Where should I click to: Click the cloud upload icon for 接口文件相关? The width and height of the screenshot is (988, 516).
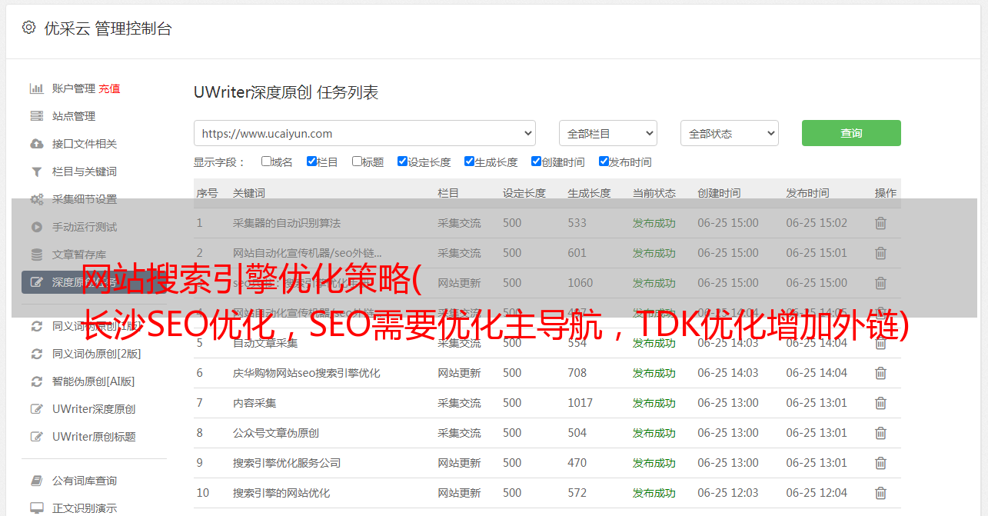pyautogui.click(x=36, y=144)
